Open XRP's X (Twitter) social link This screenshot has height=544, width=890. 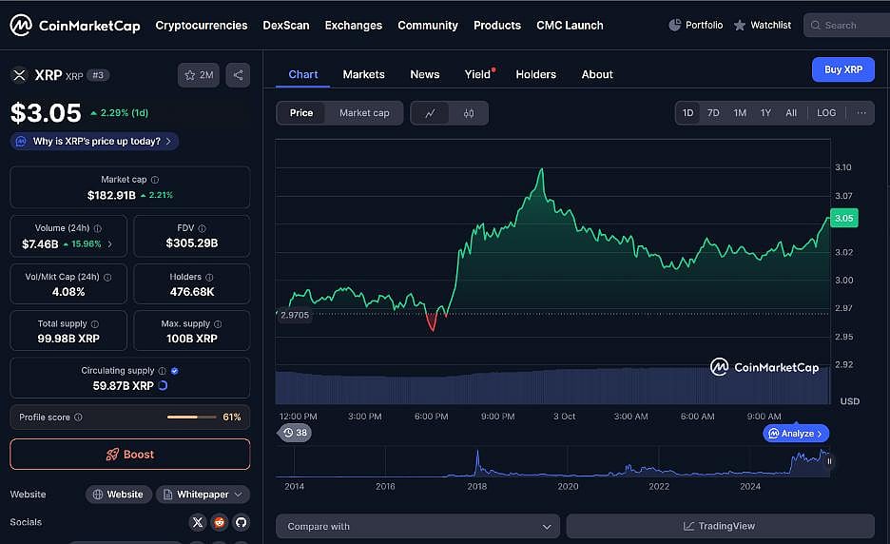point(198,522)
